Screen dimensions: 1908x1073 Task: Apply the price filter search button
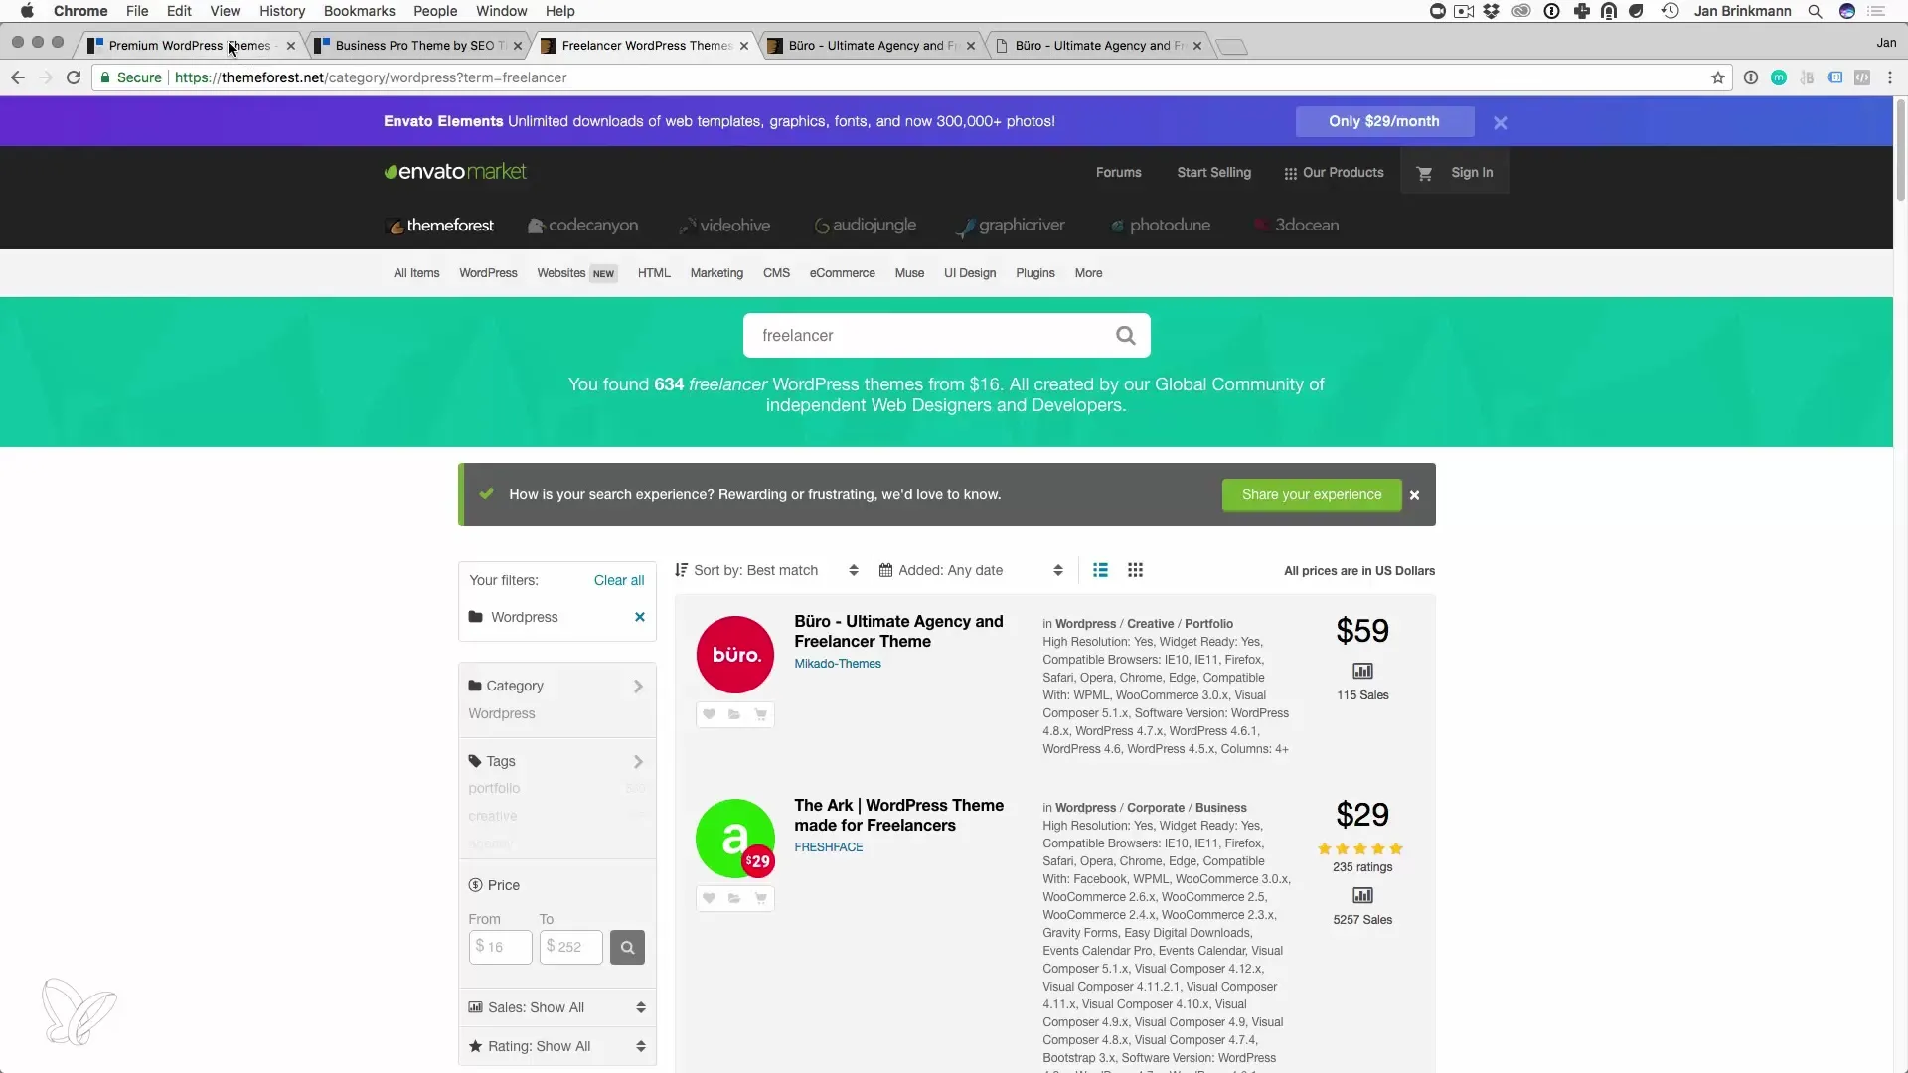coord(627,947)
